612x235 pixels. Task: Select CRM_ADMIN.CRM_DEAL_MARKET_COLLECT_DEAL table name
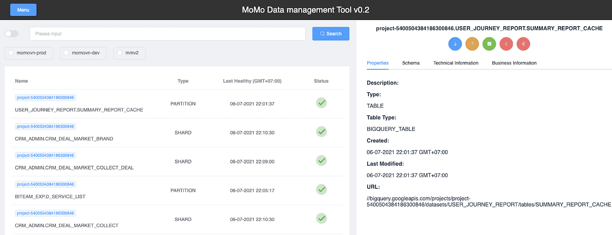(74, 167)
